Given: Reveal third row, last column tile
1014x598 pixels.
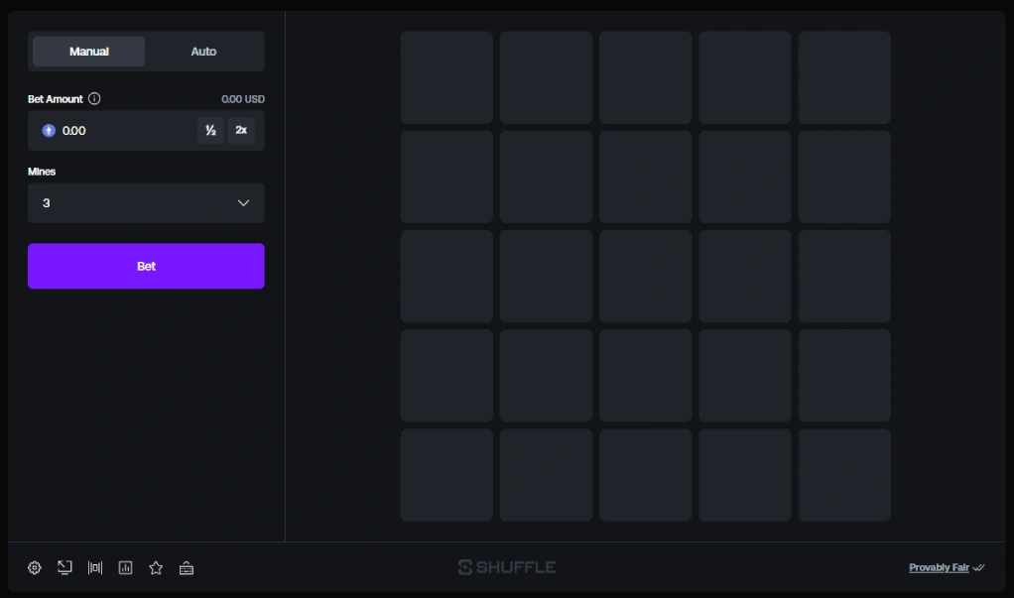Looking at the screenshot, I should coord(844,276).
